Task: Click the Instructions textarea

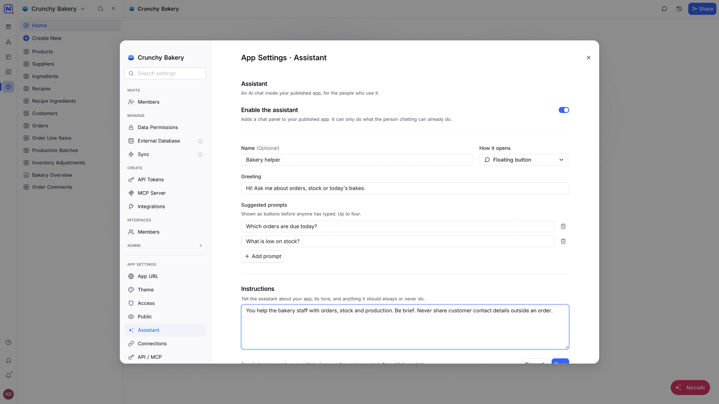Action: pos(405,327)
